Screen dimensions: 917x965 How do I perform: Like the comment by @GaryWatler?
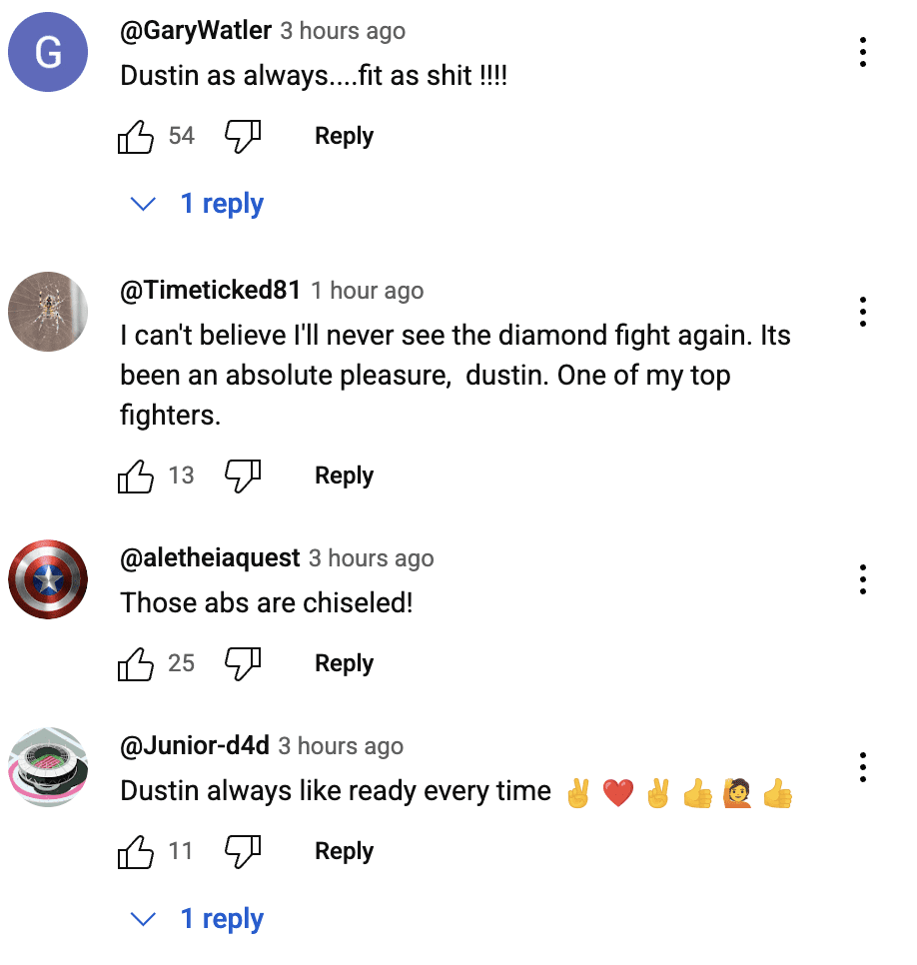coord(136,136)
